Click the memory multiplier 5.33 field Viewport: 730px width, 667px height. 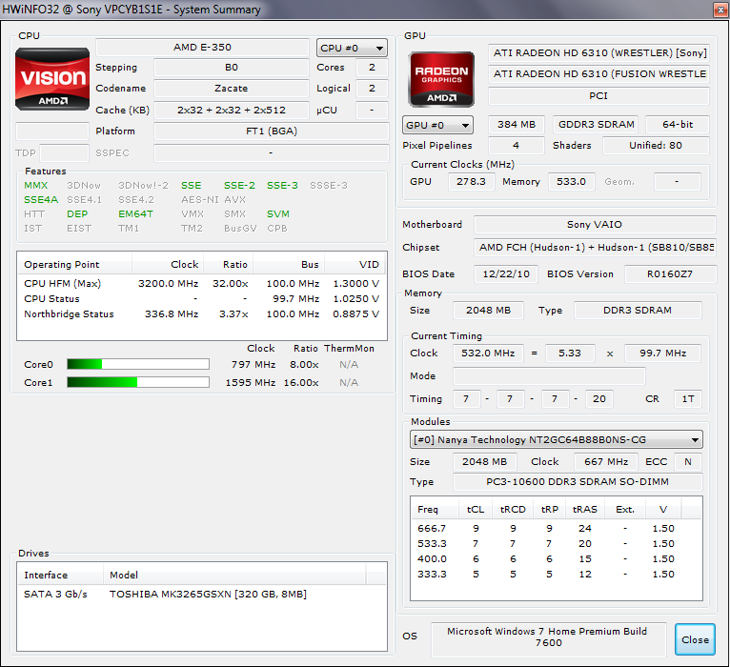[570, 353]
